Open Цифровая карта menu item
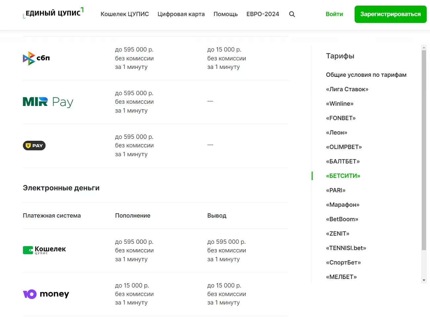Viewport: 430px width, 317px height. click(181, 14)
